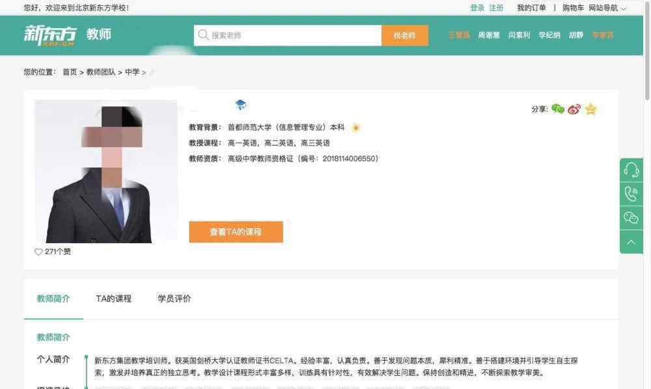Switch to the 学员评价 tab
The image size is (651, 389).
174,299
